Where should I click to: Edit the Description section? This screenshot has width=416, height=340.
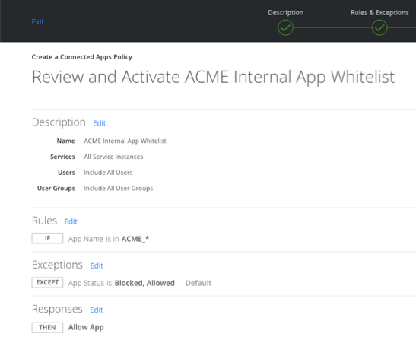click(99, 123)
